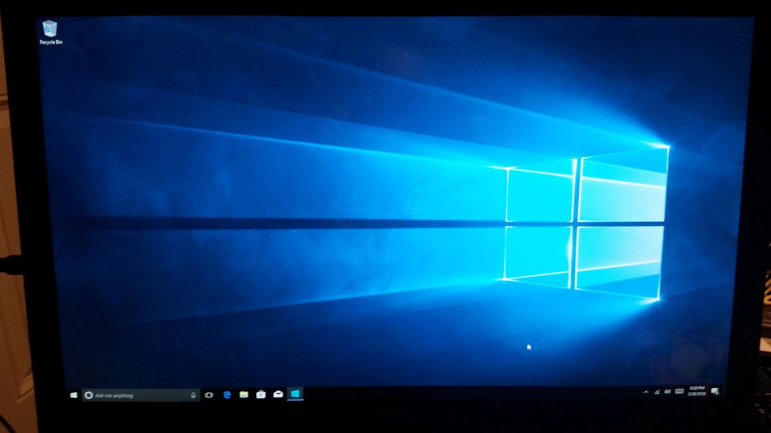Click the speaker icon to open volume slider
Viewport: 771px width, 433px height.
667,391
